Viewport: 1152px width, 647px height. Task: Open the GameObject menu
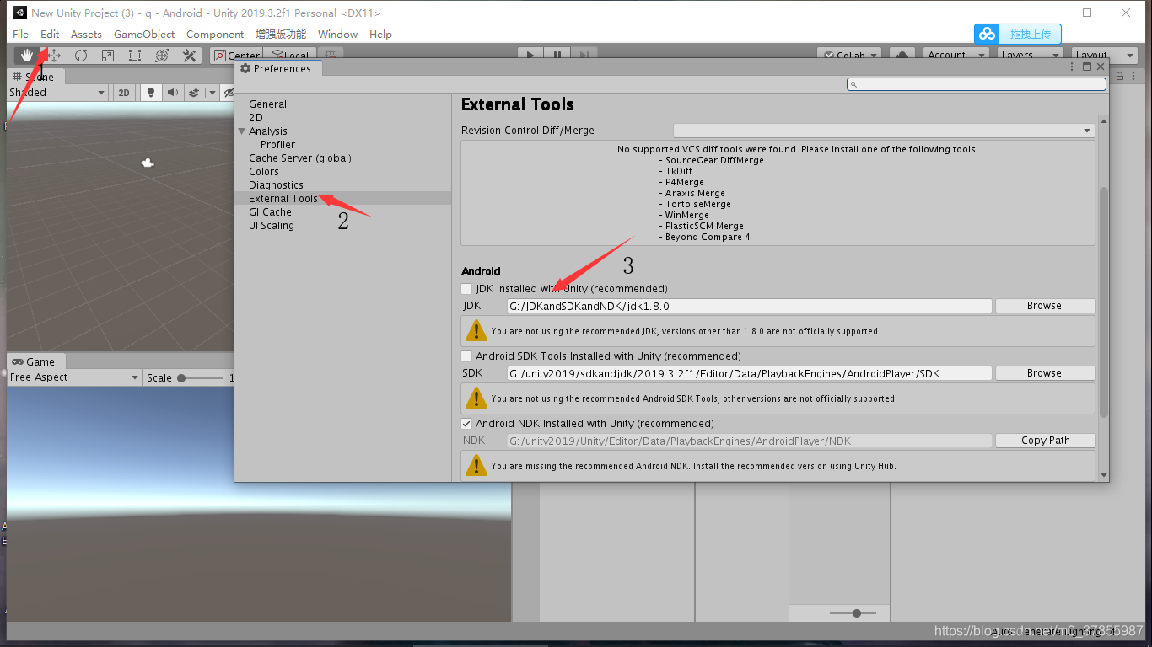tap(143, 34)
